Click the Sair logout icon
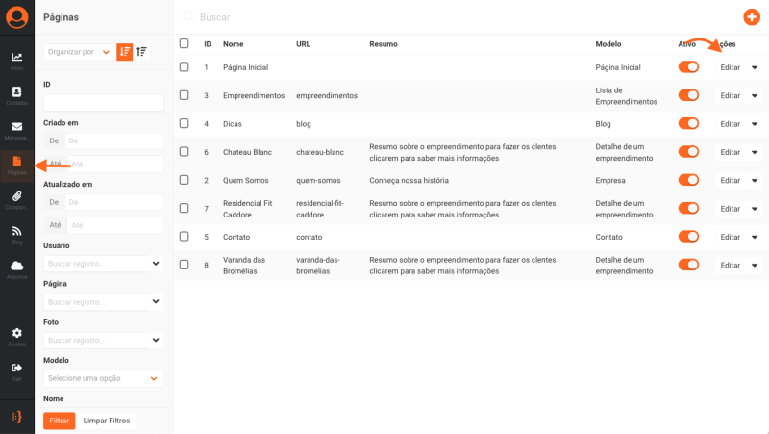769x434 pixels. (17, 369)
